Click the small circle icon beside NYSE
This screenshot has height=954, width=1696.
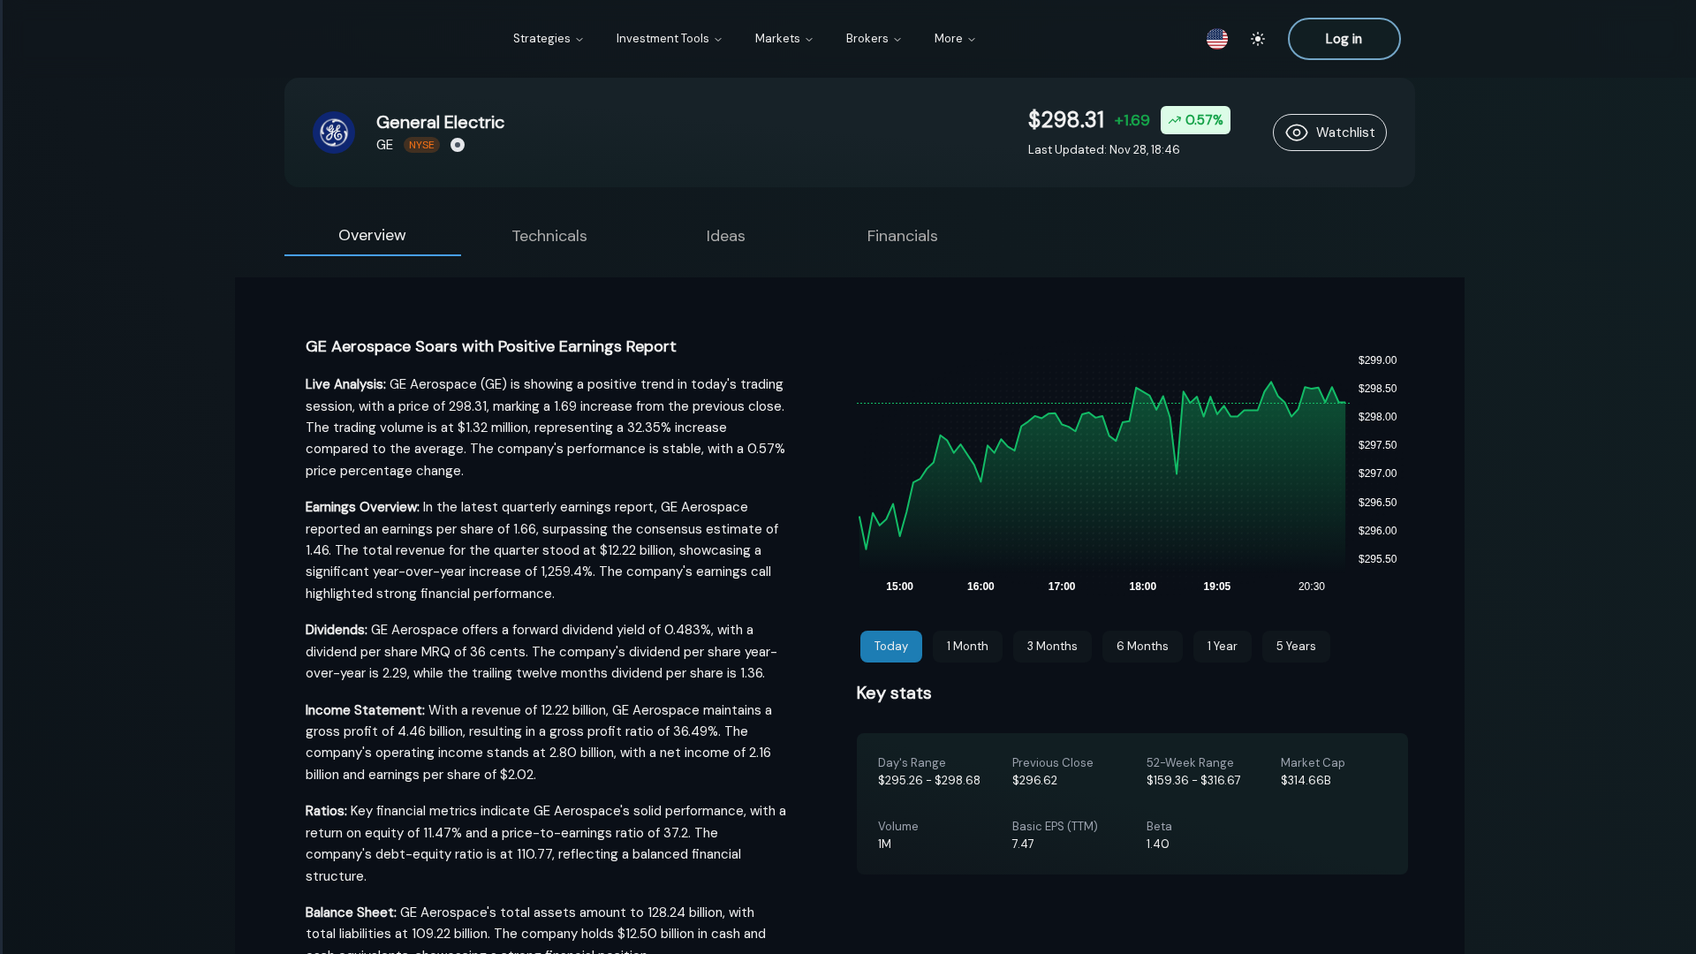pos(458,145)
